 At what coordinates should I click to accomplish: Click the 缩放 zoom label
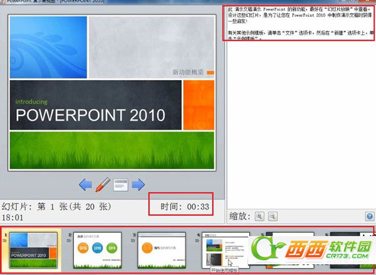click(x=239, y=216)
